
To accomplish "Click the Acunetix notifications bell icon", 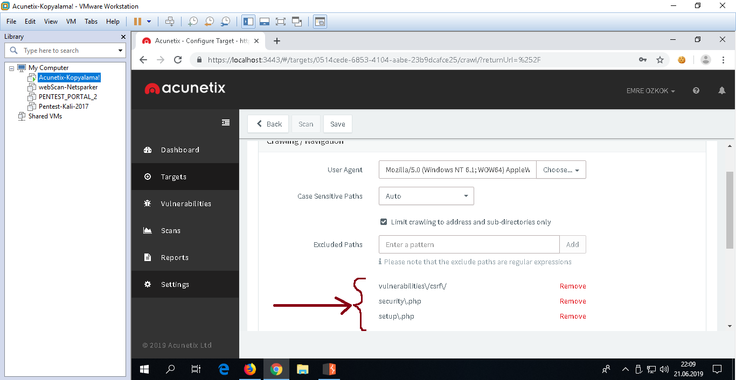I will [x=721, y=91].
